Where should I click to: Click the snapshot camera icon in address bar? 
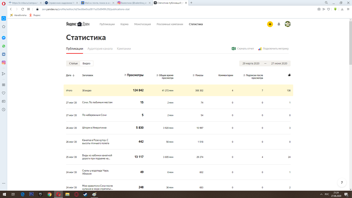pyautogui.click(x=319, y=9)
